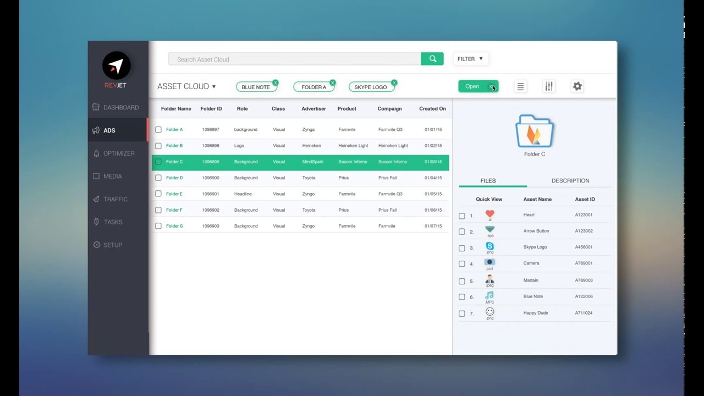Click the Ads megaphone sidebar icon
The width and height of the screenshot is (704, 396).
coord(96,130)
